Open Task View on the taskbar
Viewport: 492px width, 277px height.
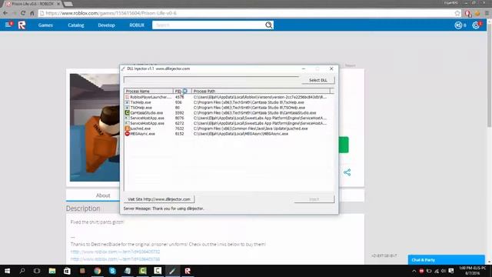coord(37,271)
